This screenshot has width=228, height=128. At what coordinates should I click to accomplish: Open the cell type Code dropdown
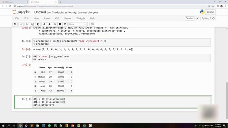pos(78,24)
